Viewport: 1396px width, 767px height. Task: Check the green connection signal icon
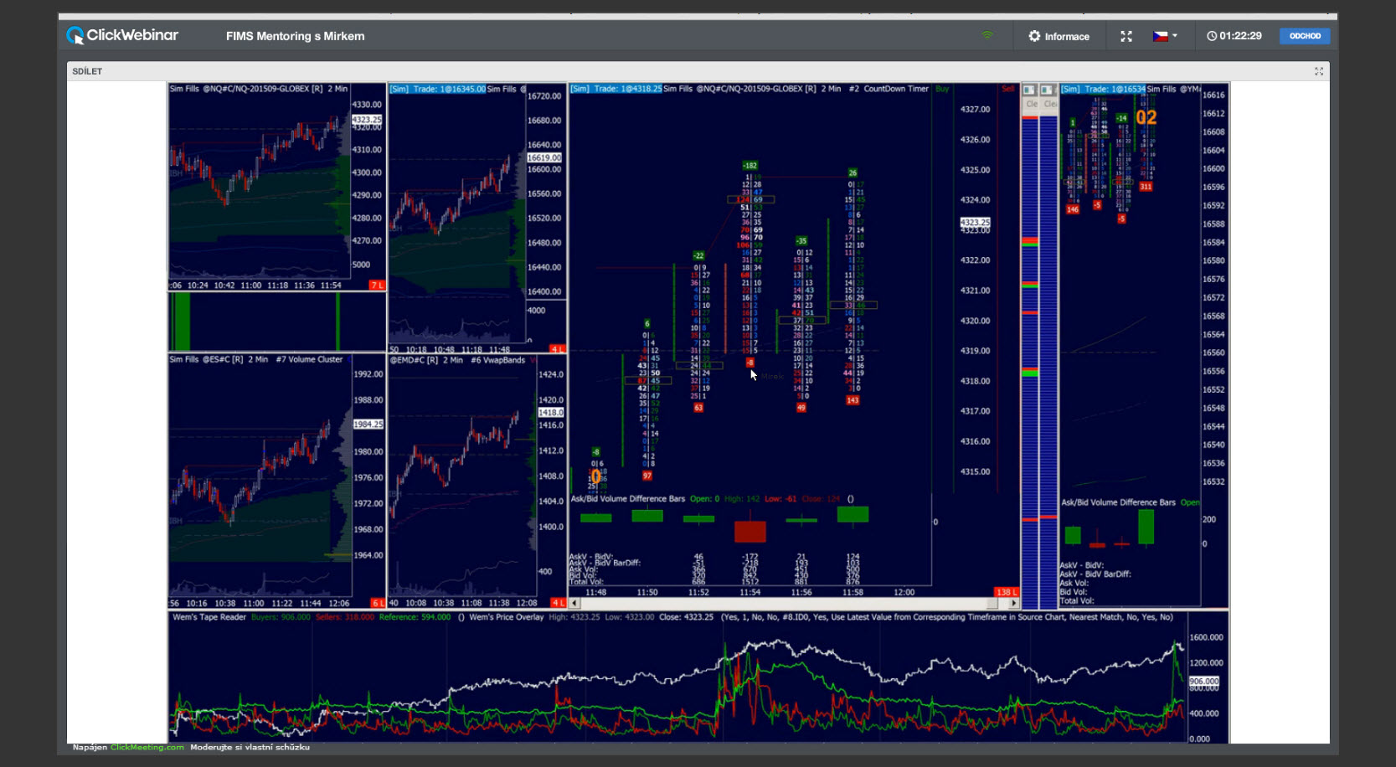(987, 35)
